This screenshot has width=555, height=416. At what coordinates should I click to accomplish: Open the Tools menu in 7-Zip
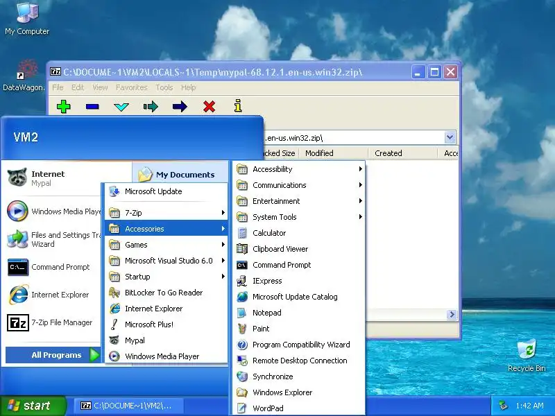pos(164,87)
